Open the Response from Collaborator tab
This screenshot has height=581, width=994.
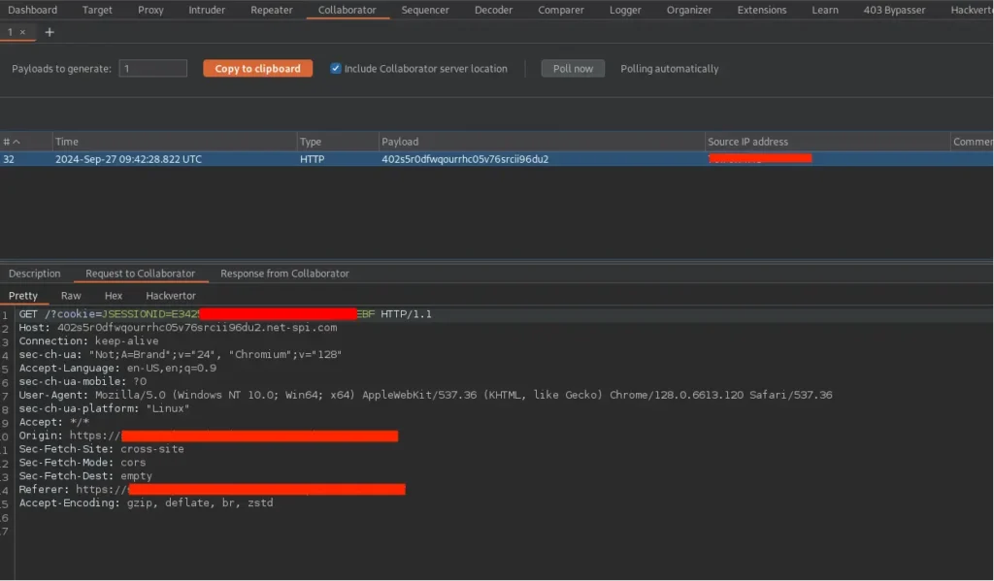click(x=284, y=274)
